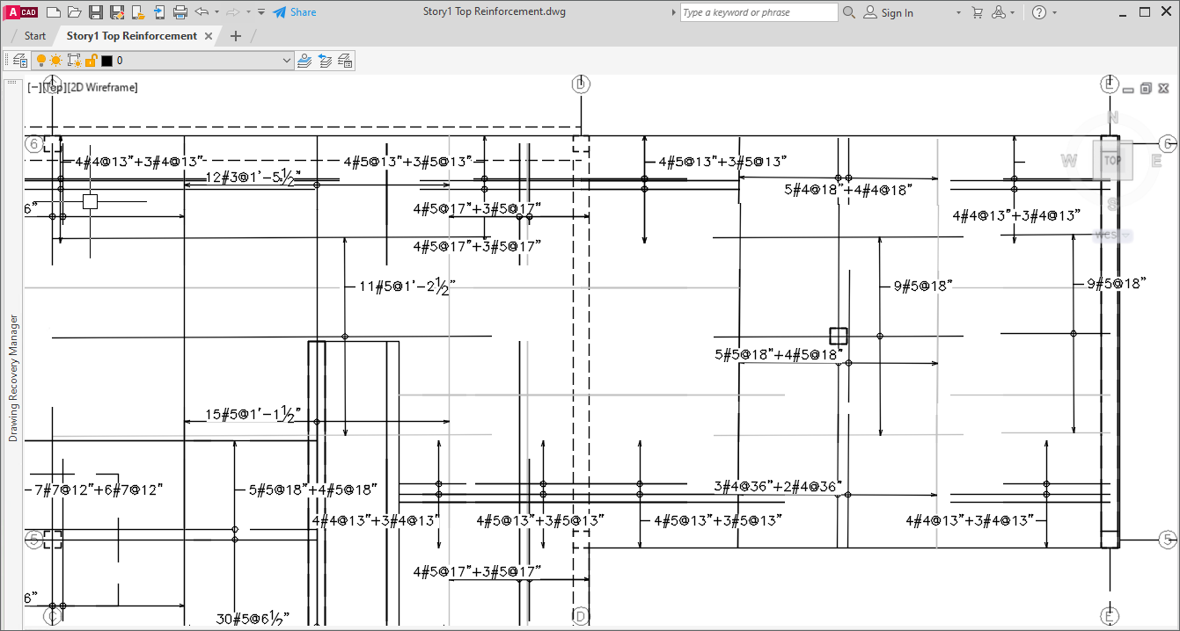Screen dimensions: 1180x631
Task: Expand the undo history dropdown arrow
Action: [216, 12]
